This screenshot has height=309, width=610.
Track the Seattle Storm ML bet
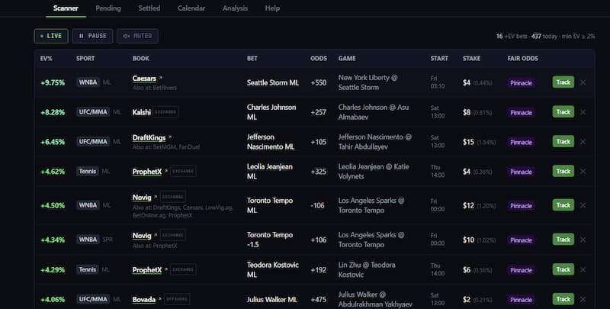(563, 82)
